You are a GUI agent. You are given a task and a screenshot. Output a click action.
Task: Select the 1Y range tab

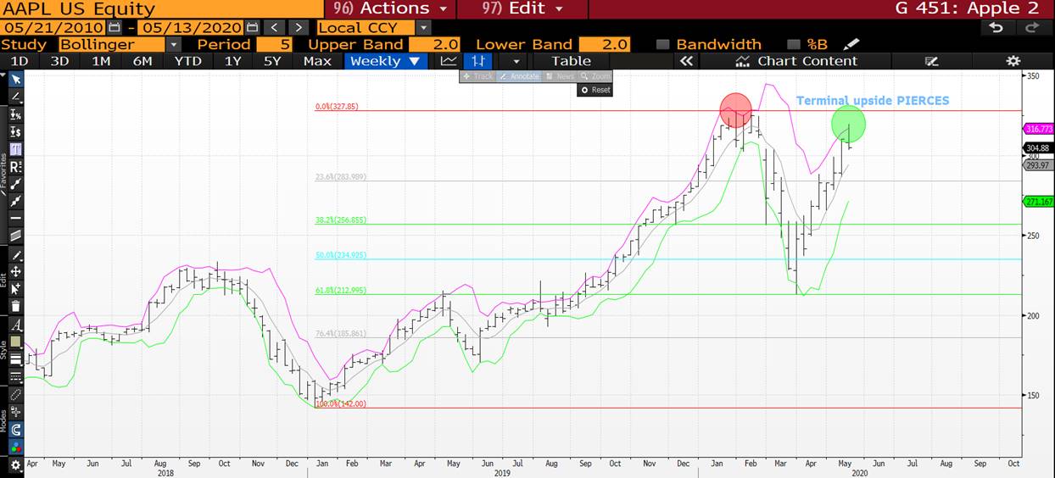232,61
